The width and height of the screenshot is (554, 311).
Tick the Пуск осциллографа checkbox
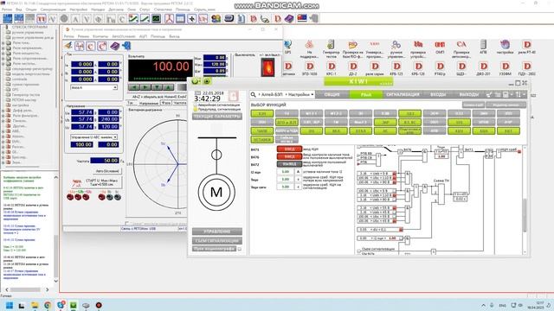[240, 249]
